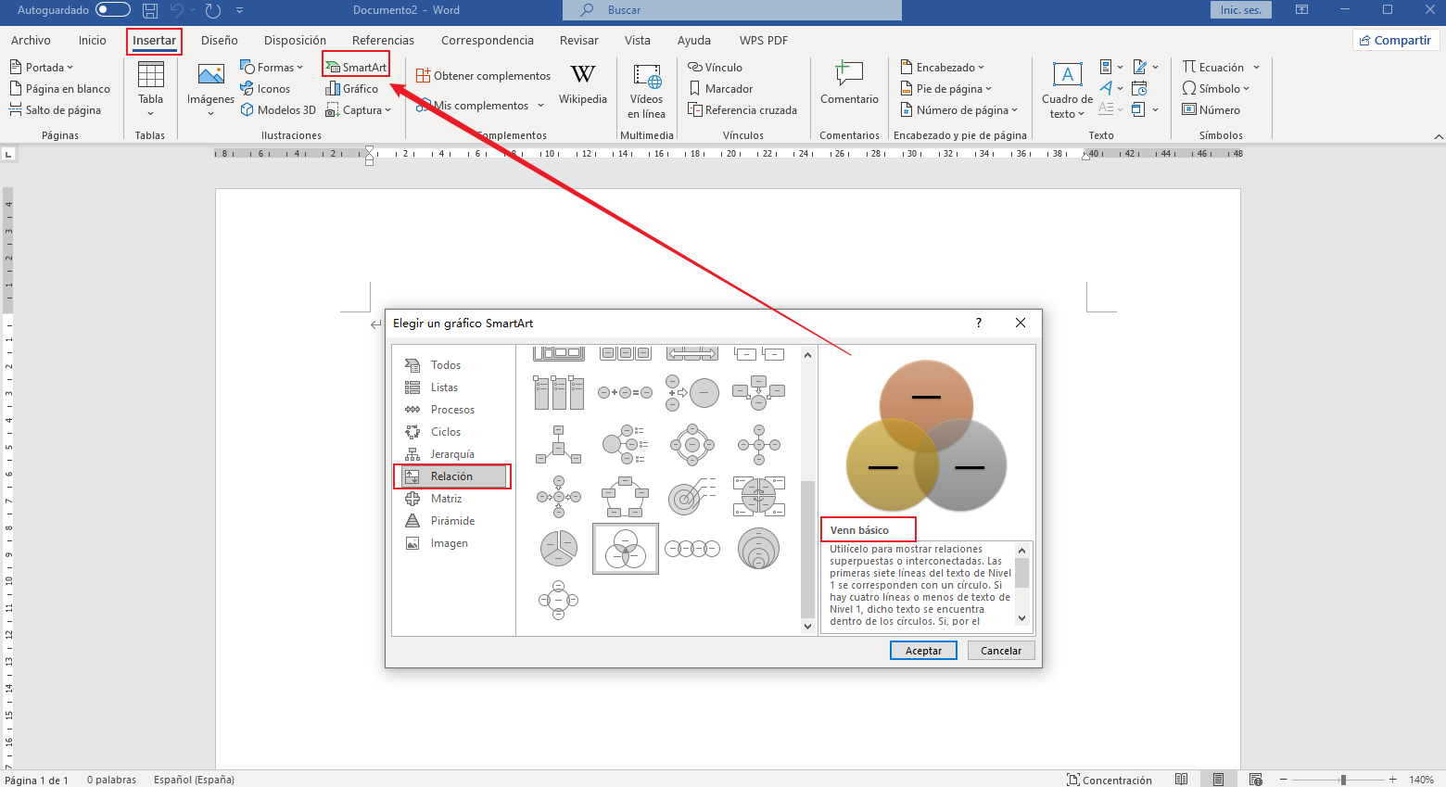Click Referencia cruzada
Screen dimensions: 1446x787
click(x=742, y=110)
